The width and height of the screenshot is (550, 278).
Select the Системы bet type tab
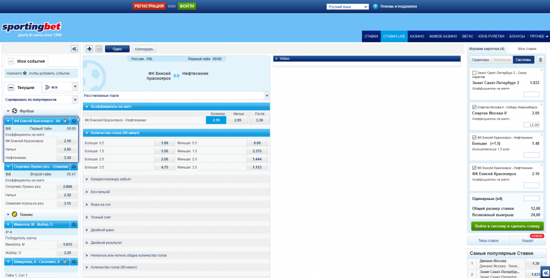(524, 60)
